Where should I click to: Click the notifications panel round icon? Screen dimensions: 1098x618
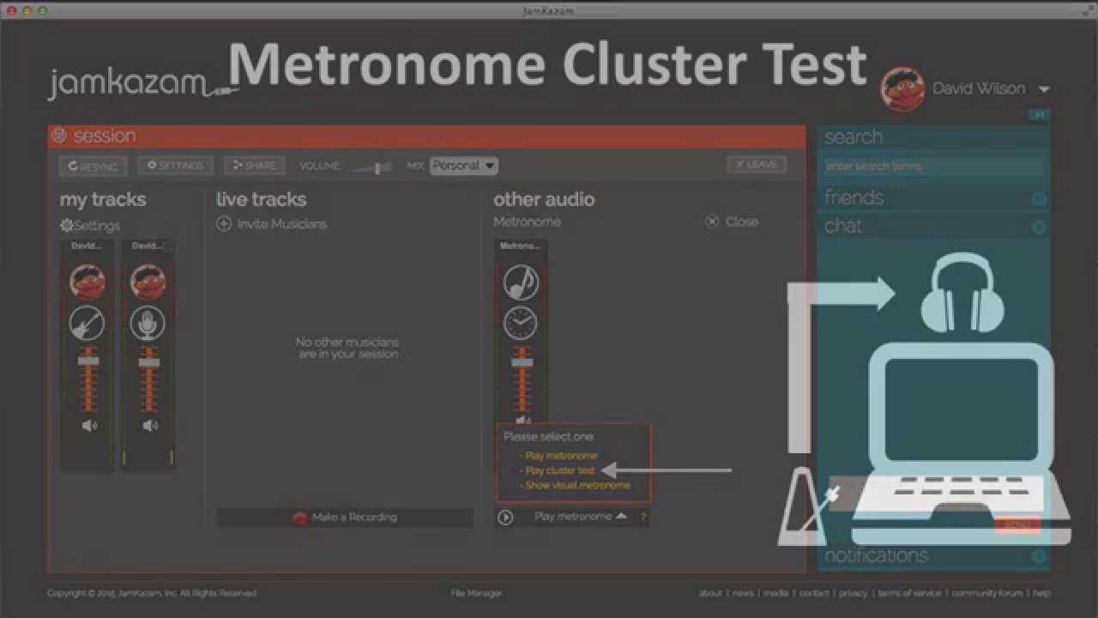1039,556
